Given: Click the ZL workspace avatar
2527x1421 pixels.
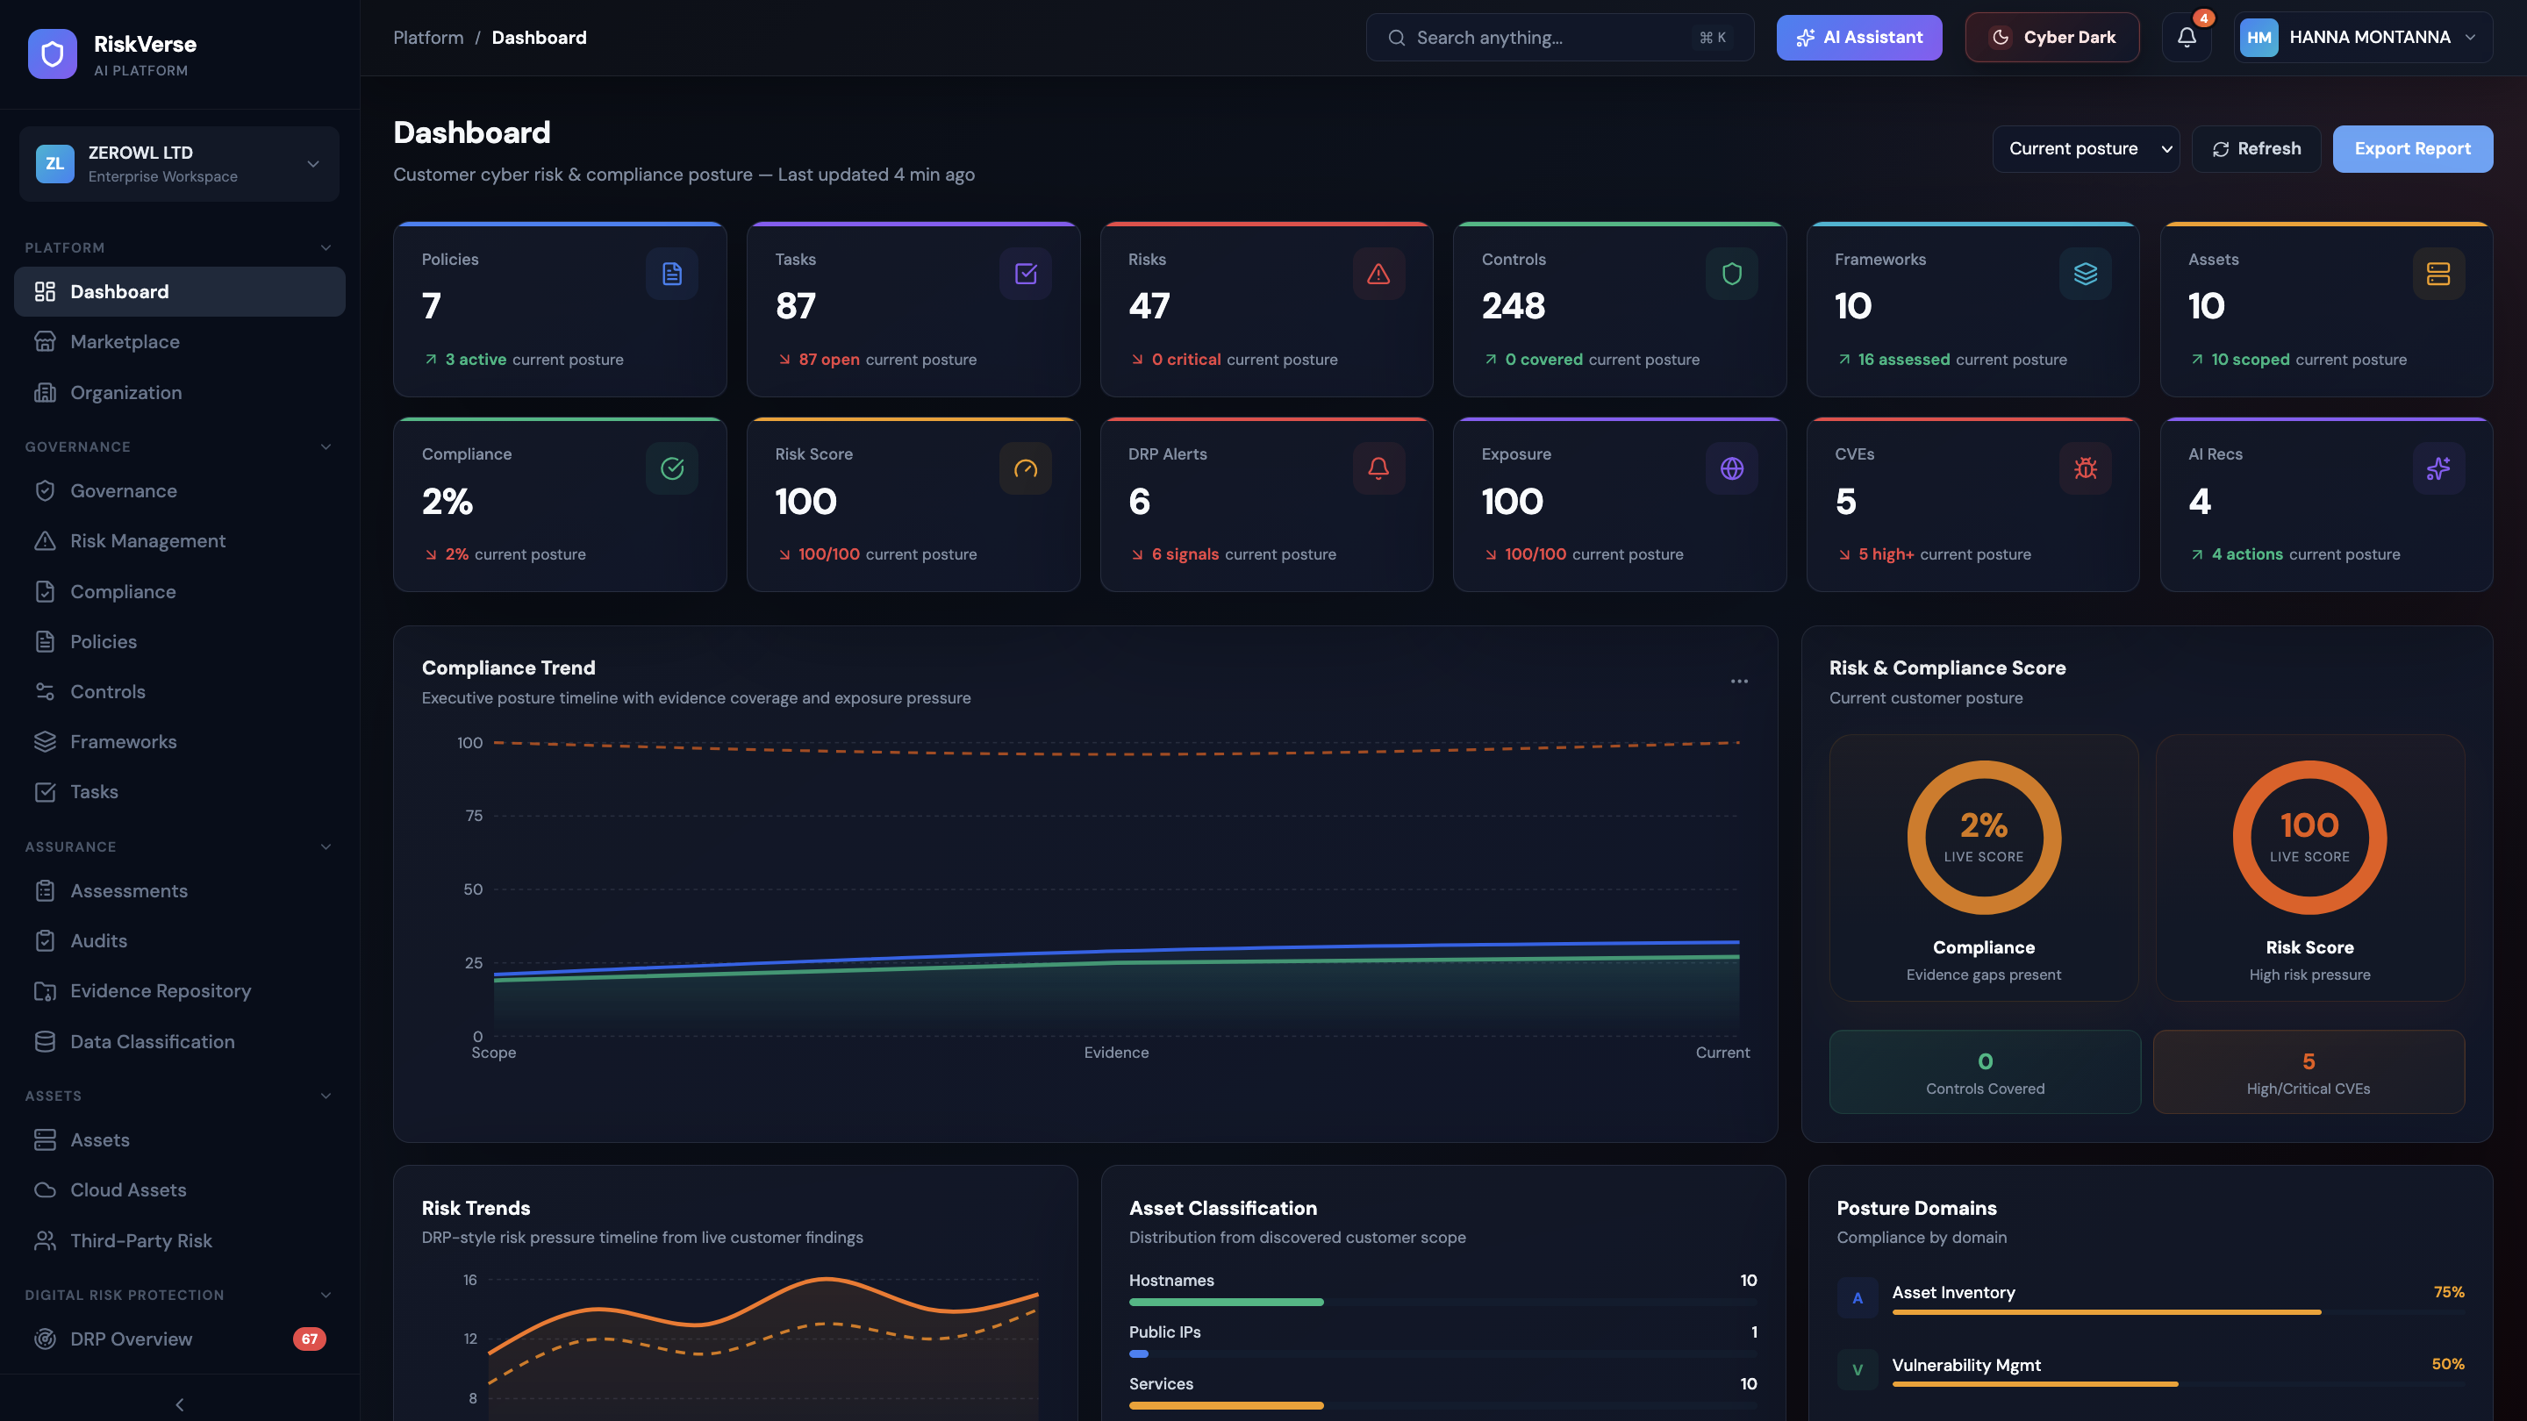Looking at the screenshot, I should click(55, 164).
